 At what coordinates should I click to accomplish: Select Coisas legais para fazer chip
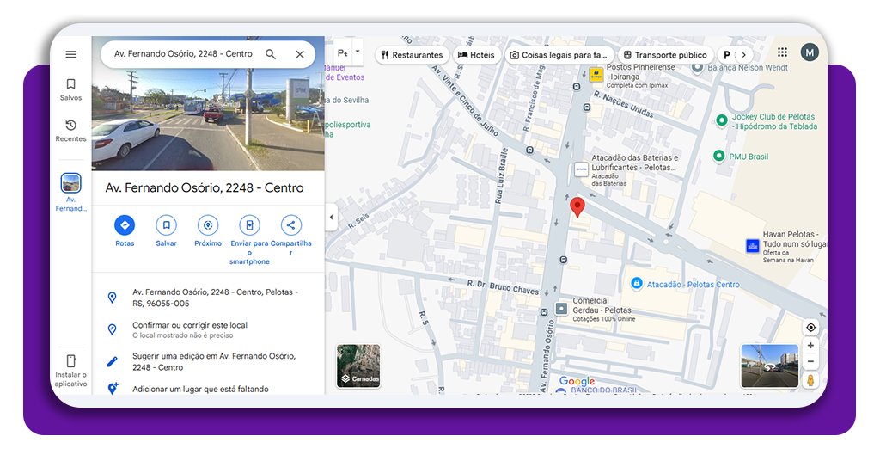point(559,55)
